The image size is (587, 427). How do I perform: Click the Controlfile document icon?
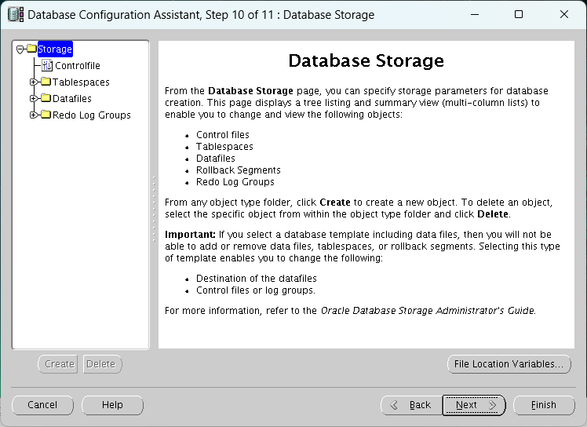47,65
